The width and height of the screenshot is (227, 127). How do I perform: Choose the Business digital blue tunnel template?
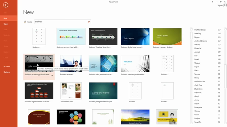(x=135, y=36)
